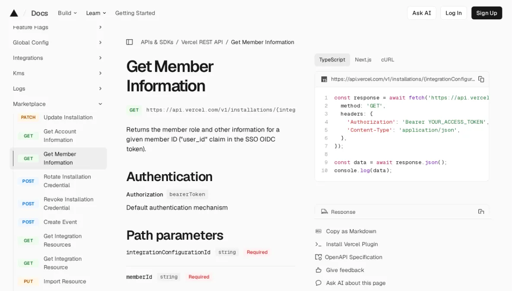Open Getting Started in top navigation
This screenshot has width=518, height=291.
point(135,13)
